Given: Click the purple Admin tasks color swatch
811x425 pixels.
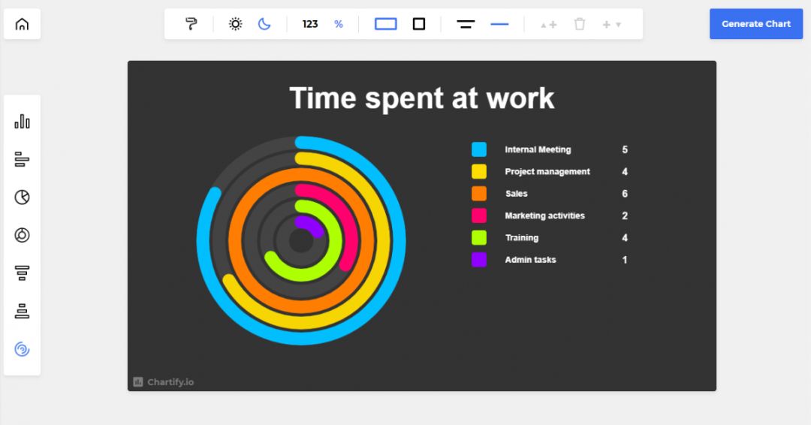Looking at the screenshot, I should pos(479,260).
